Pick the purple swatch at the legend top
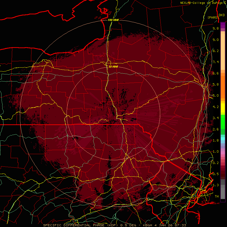This screenshot has height=227, width=227. (223, 25)
